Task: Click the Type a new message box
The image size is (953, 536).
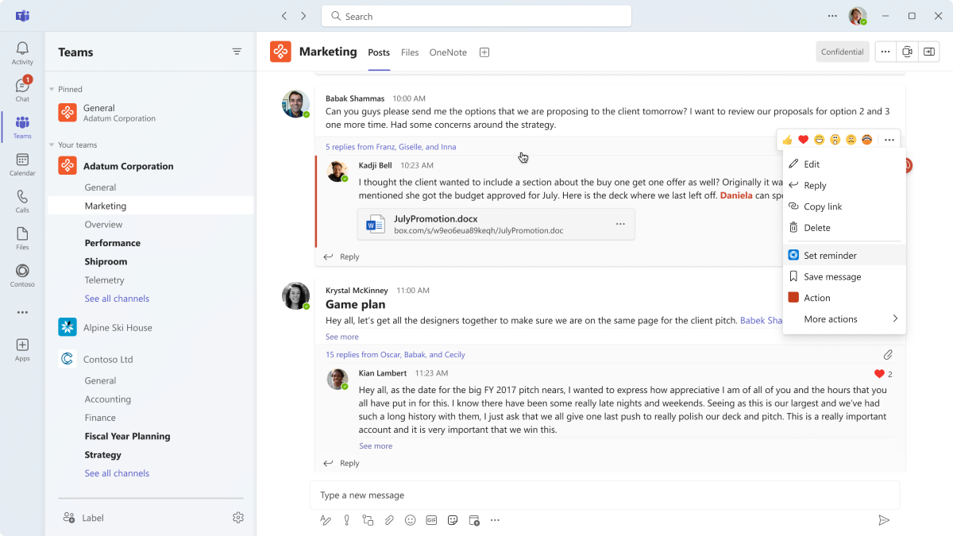Action: [x=604, y=495]
